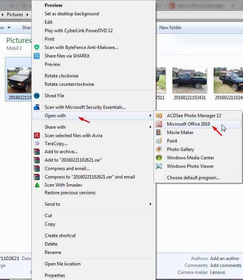Select Create shortcut

pos(60,236)
